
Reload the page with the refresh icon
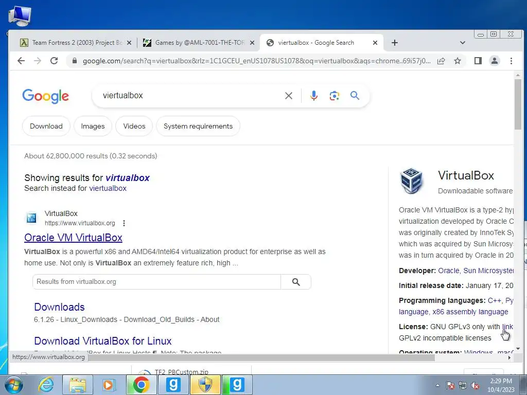pyautogui.click(x=54, y=61)
